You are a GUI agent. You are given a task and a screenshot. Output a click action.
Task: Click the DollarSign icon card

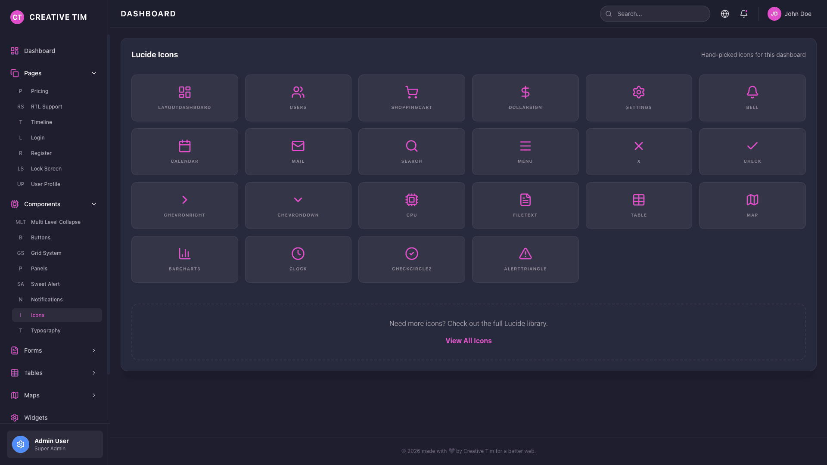pyautogui.click(x=525, y=98)
